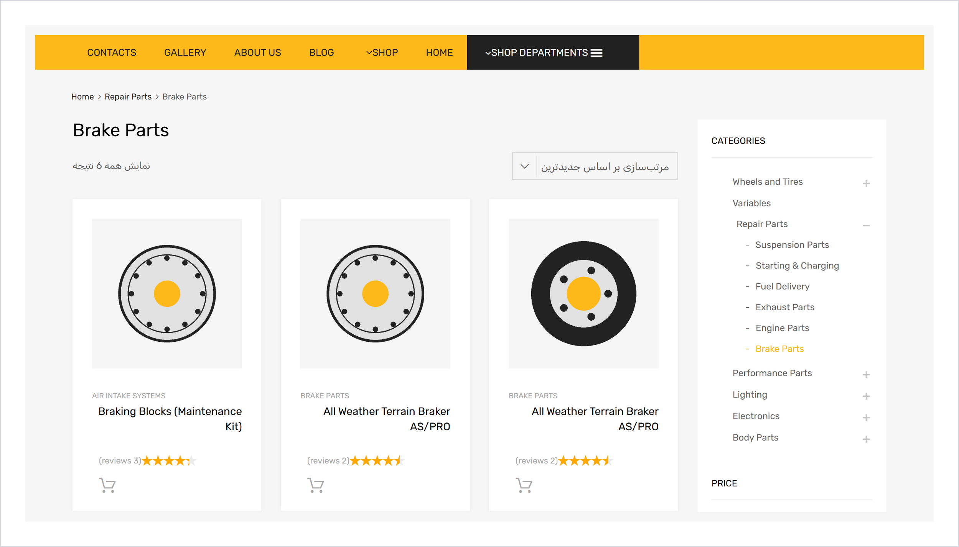The image size is (959, 547).
Task: Select the Fuel Delivery subcategory
Action: (x=783, y=286)
